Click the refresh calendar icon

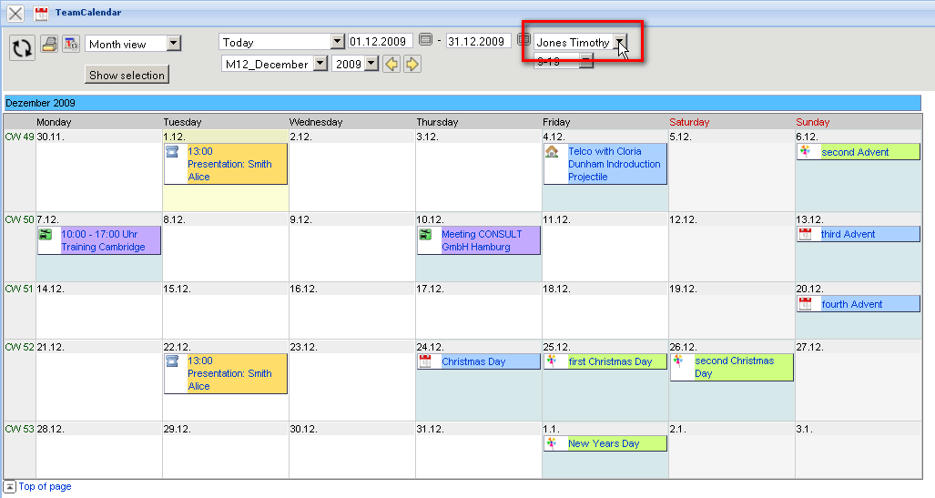23,48
